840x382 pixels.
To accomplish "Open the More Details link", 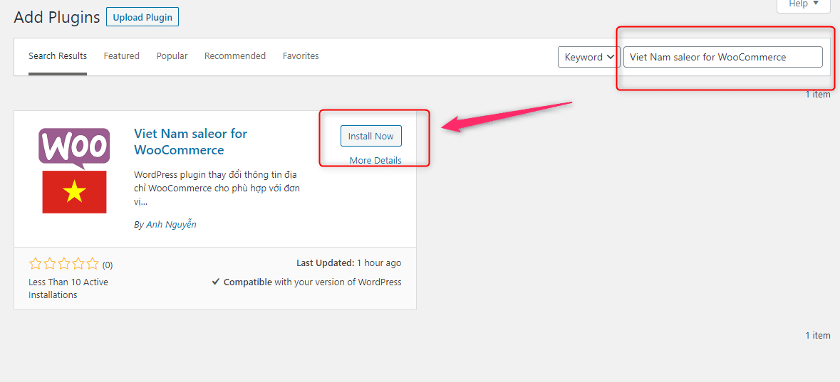I will point(375,161).
